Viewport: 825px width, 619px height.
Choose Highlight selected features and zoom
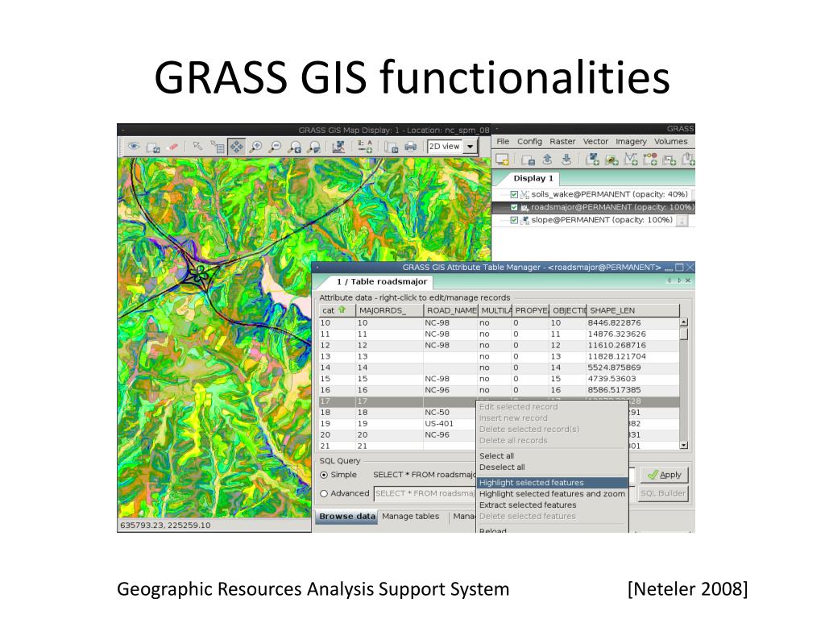tap(553, 494)
